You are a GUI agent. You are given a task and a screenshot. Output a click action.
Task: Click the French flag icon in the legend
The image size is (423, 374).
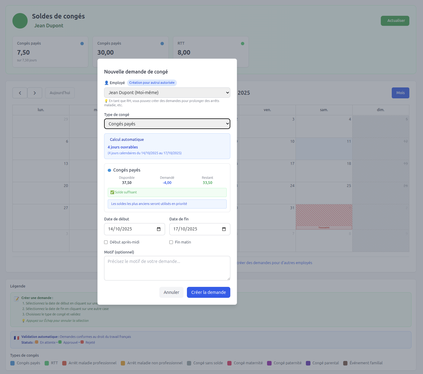tap(16, 338)
